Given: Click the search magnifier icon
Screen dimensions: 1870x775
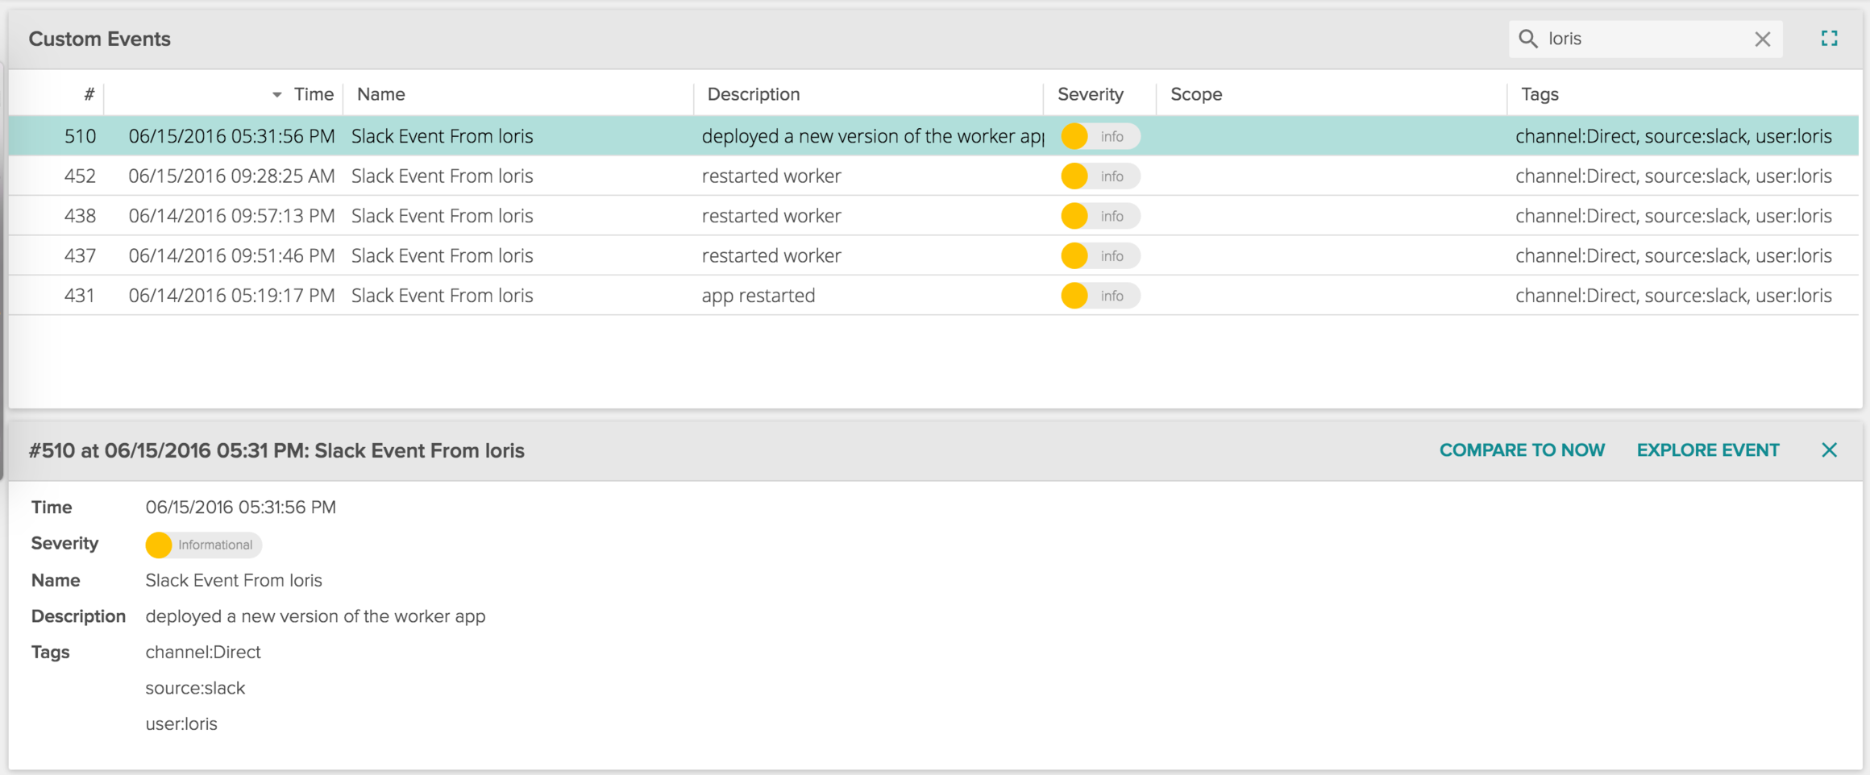Looking at the screenshot, I should click(1527, 39).
